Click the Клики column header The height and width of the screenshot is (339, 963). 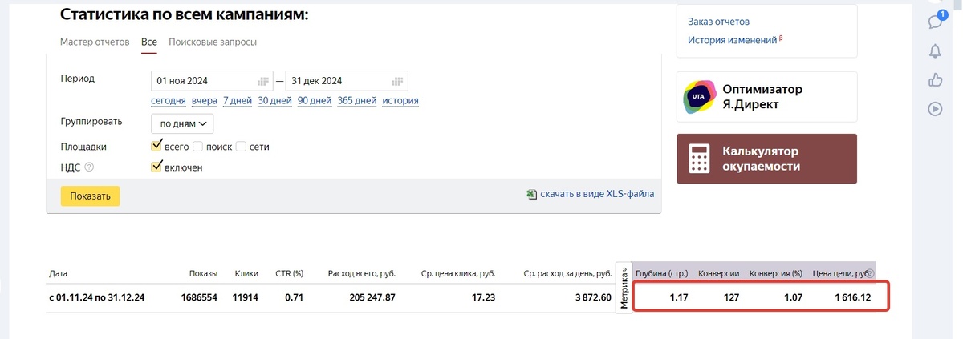246,273
